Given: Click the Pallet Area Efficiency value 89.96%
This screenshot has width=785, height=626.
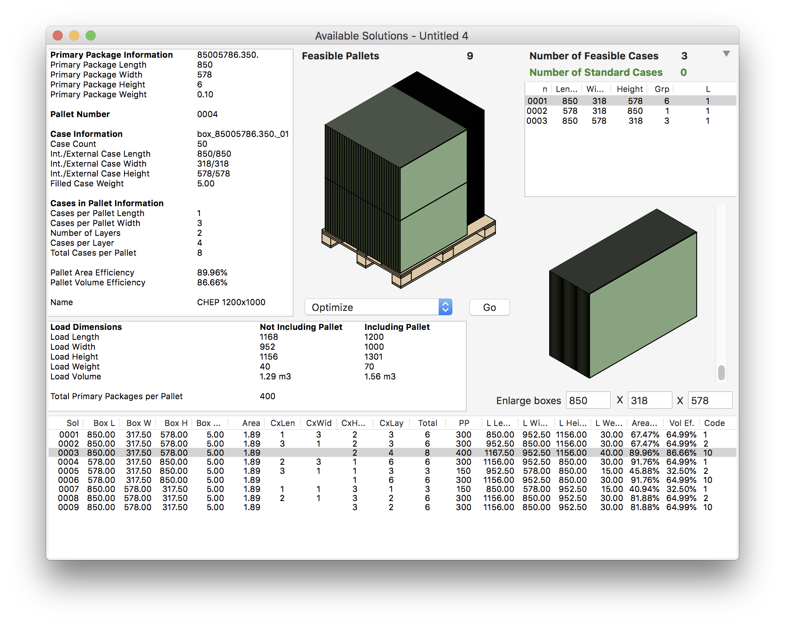Looking at the screenshot, I should (x=212, y=273).
